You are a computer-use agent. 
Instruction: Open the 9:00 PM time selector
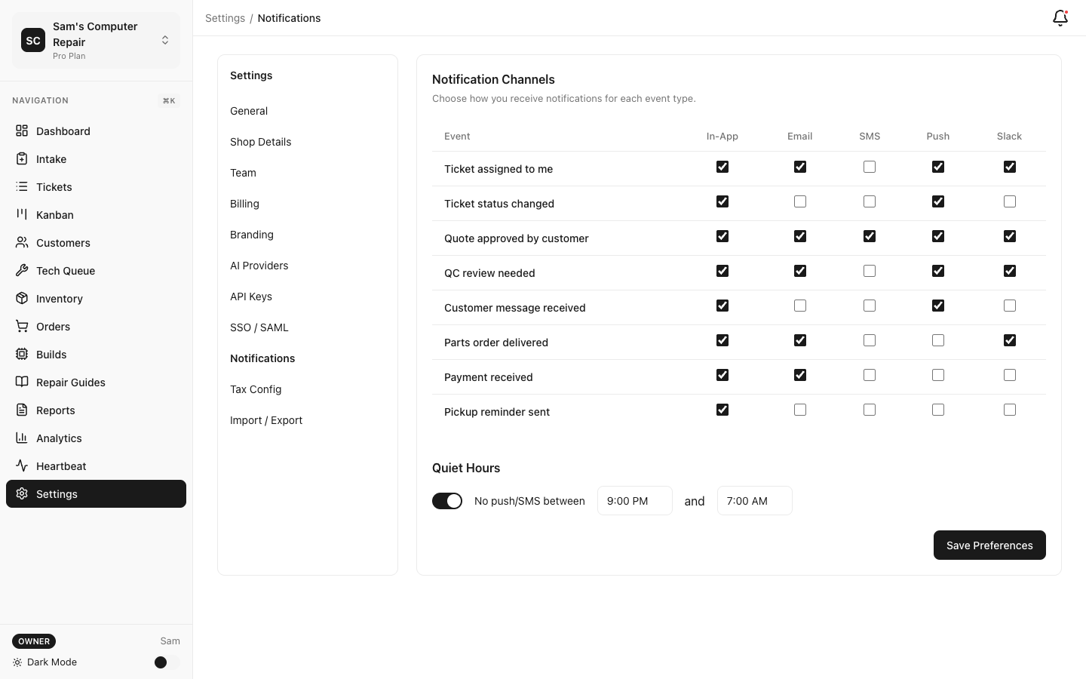pos(634,500)
